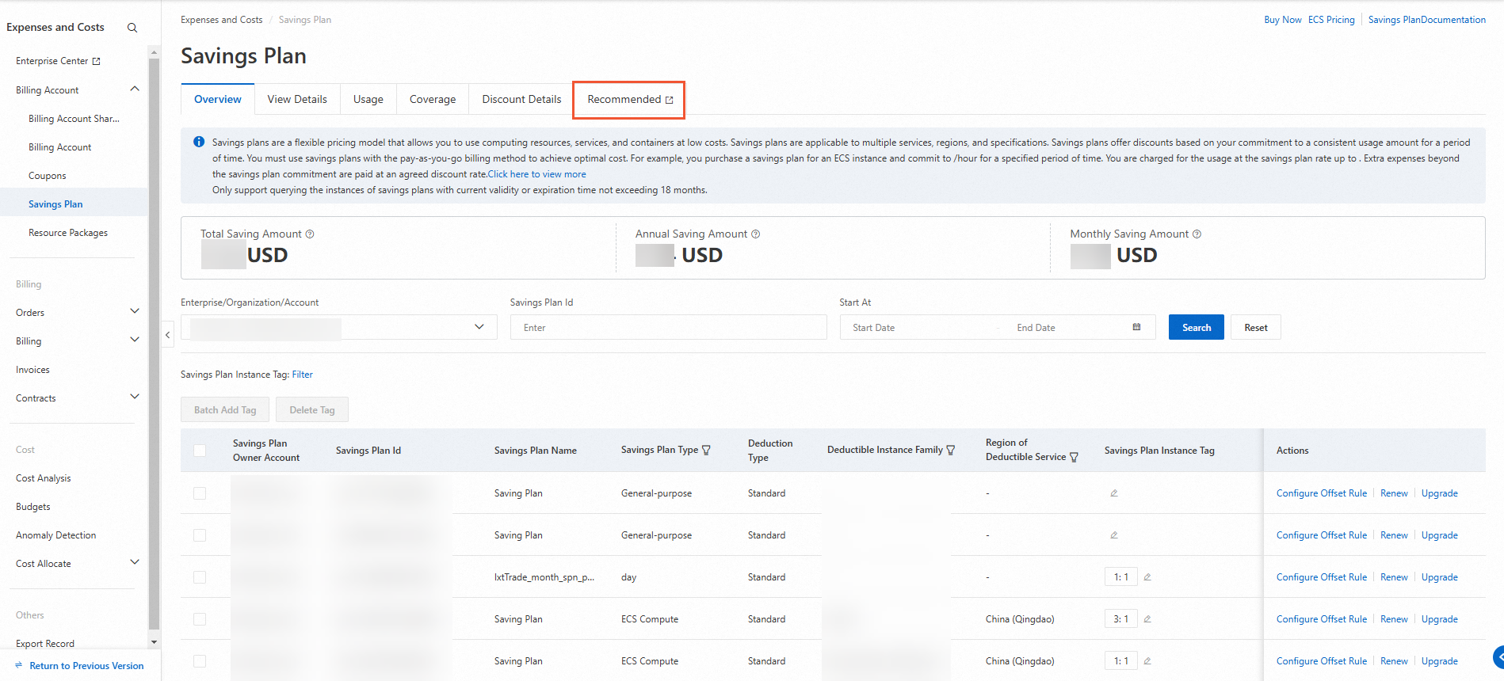This screenshot has width=1504, height=681.
Task: Click the Start Date input
Action: pos(919,327)
